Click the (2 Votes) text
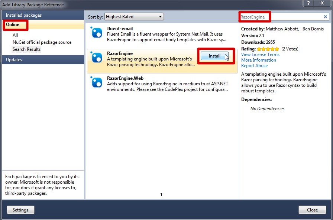Image resolution: width=333 pixels, height=220 pixels. click(x=290, y=49)
